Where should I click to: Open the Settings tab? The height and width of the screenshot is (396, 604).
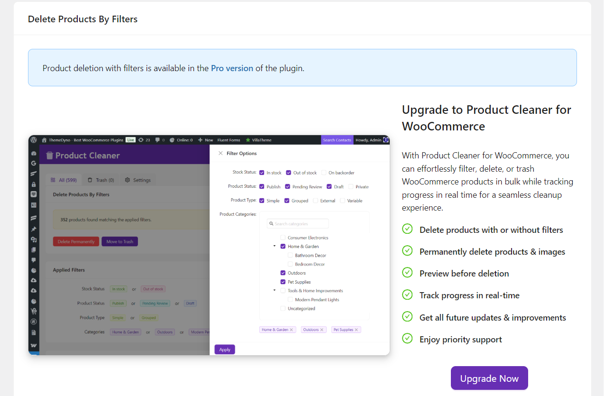[138, 180]
